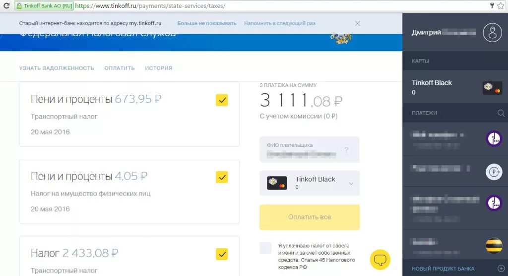Image resolution: width=508 pixels, height=276 pixels.
Task: Click the green Tinkoff Bank AO security badge
Action: tap(44, 6)
